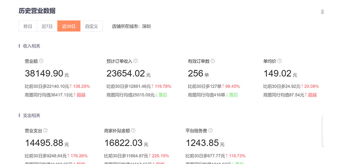337x164 pixels.
Task: Open the 自定义 custom date range
Action: pyautogui.click(x=91, y=26)
